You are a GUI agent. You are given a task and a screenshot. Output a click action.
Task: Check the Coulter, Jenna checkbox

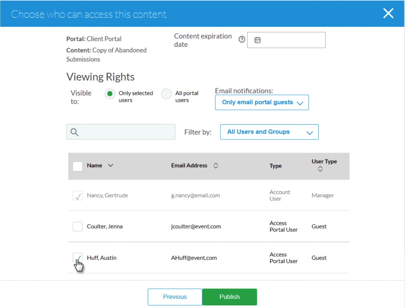pyautogui.click(x=77, y=227)
